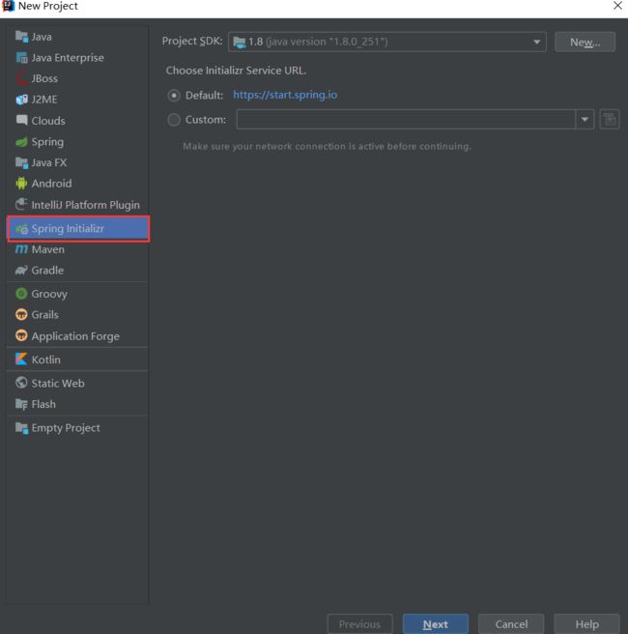Click the New... SDK button
This screenshot has height=634, width=628.
pyautogui.click(x=585, y=43)
